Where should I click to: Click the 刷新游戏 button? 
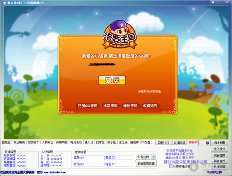pyautogui.click(x=219, y=161)
